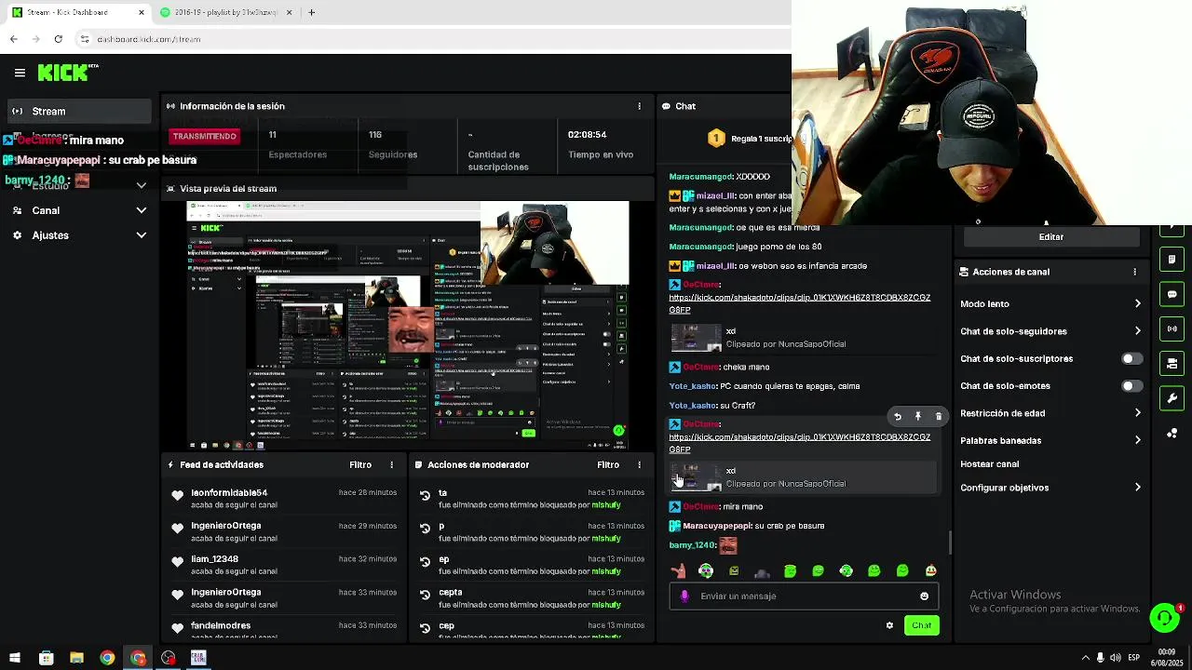Open the broadcast signal widget in right rail

[1172, 328]
